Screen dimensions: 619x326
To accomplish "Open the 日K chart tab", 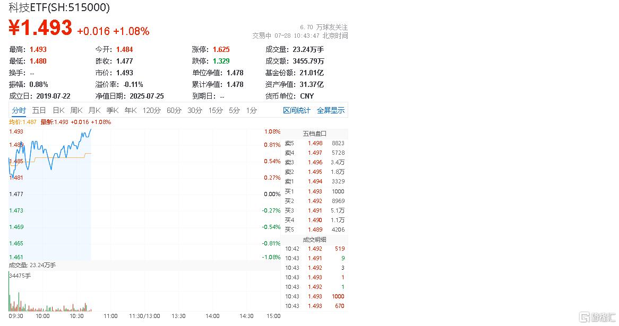I will coord(58,110).
